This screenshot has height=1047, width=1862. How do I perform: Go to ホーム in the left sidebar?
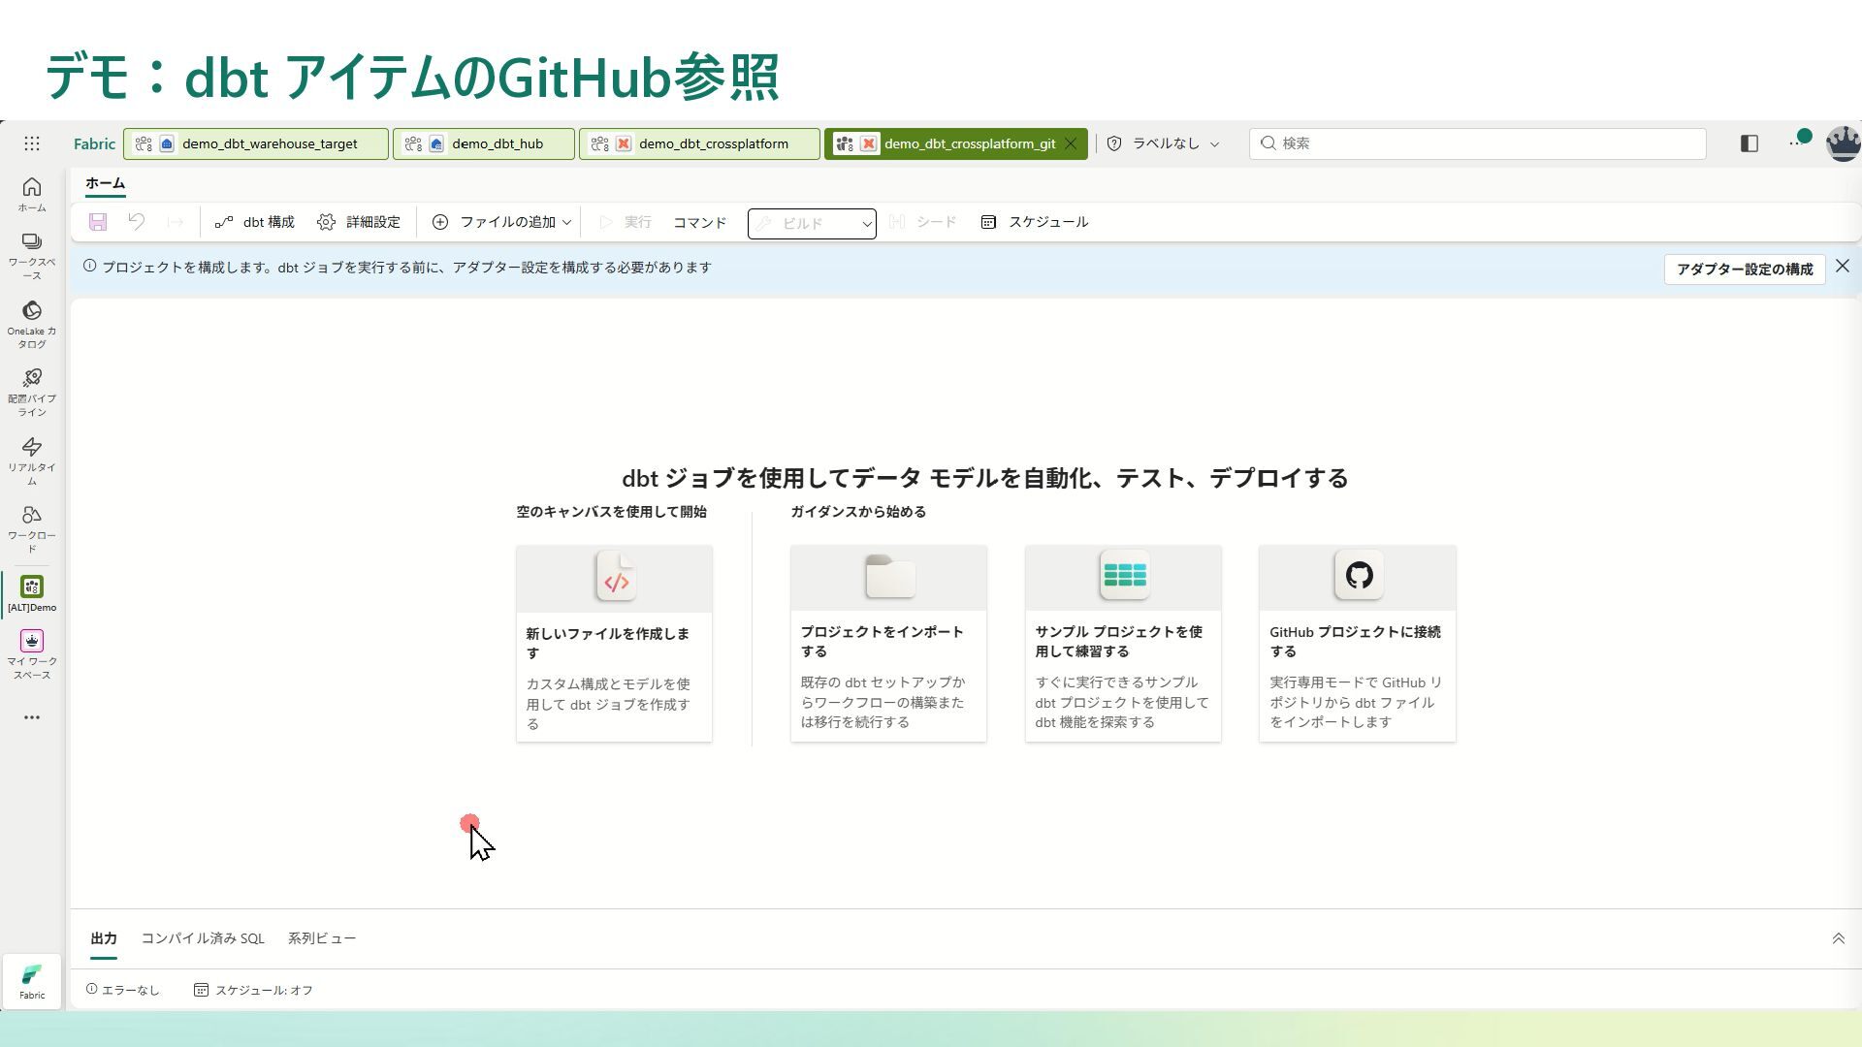32,194
